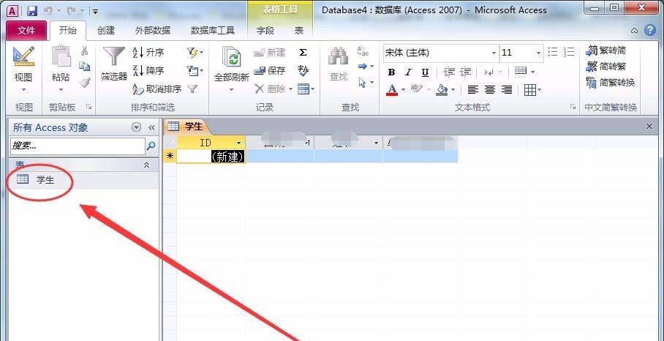Switch to the 外部数据 ribbon tab
The height and width of the screenshot is (341, 664).
[x=152, y=31]
